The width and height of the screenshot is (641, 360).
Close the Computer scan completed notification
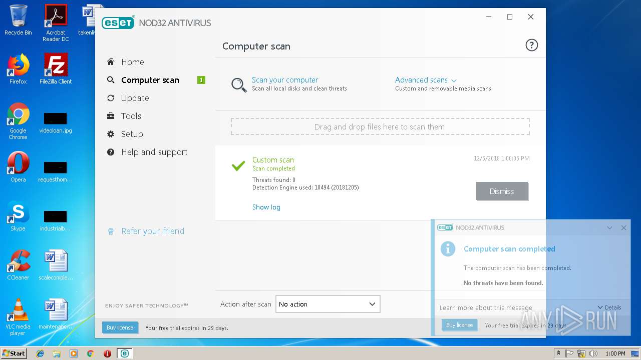623,227
